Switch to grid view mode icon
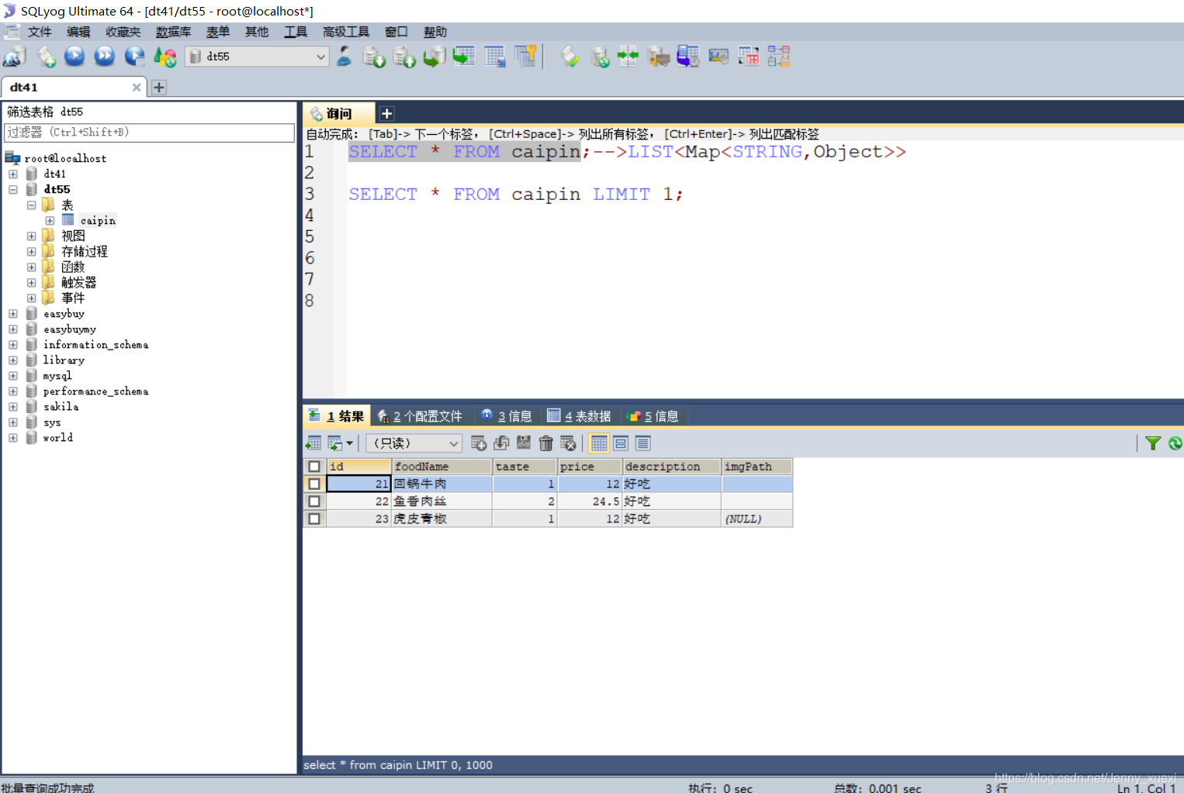This screenshot has height=793, width=1184. (599, 443)
